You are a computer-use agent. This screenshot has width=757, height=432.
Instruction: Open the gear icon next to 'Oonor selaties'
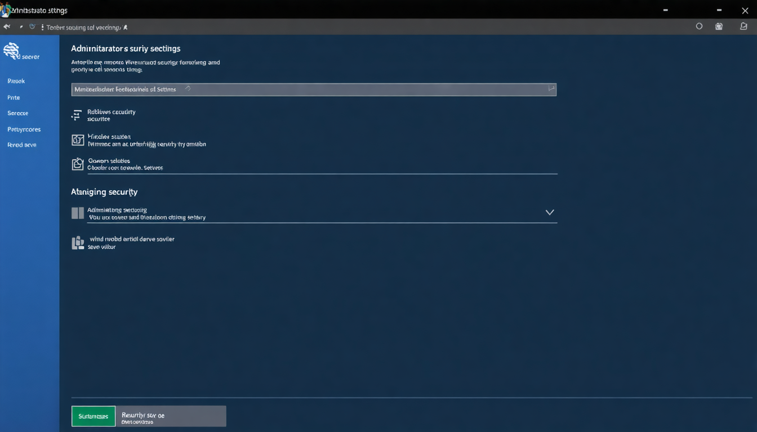point(78,164)
